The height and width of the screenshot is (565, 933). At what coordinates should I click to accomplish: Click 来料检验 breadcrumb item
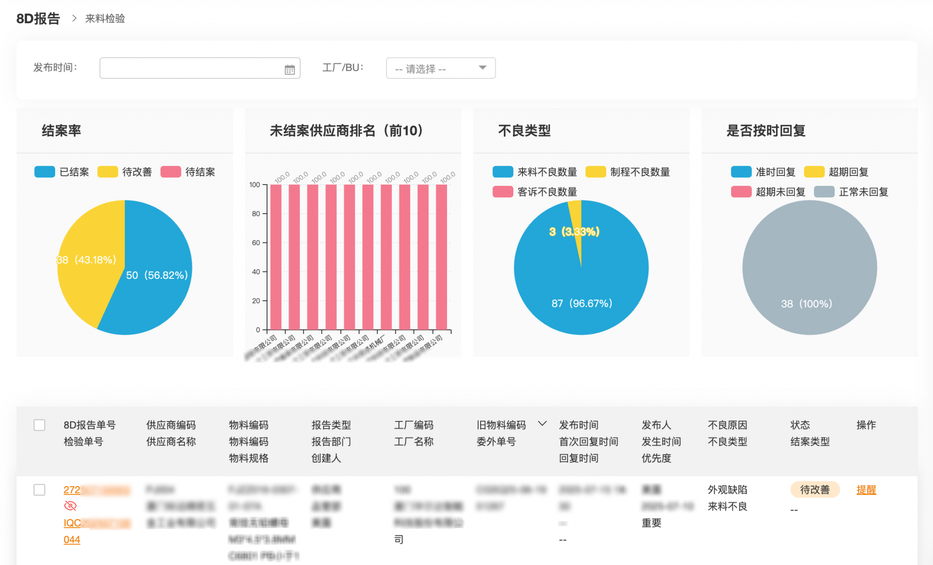click(105, 19)
